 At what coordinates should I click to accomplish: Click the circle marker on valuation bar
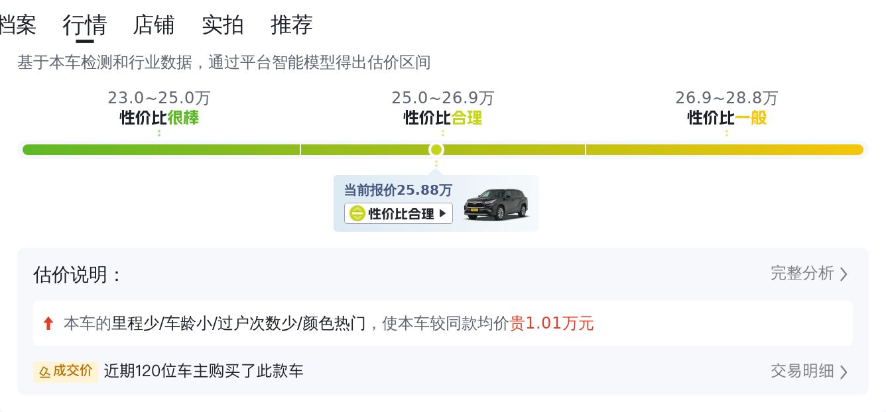tap(436, 150)
